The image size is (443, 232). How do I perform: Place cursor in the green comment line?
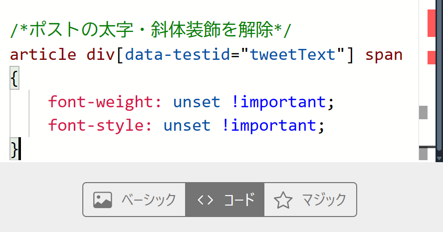coord(150,30)
